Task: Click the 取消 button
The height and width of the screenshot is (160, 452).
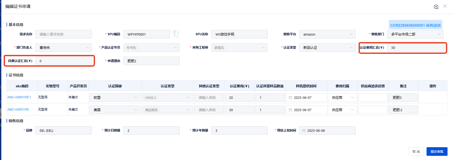Action: coord(416,151)
